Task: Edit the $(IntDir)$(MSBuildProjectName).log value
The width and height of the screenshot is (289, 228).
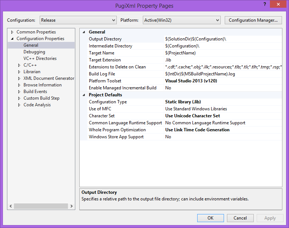Action: click(223, 74)
